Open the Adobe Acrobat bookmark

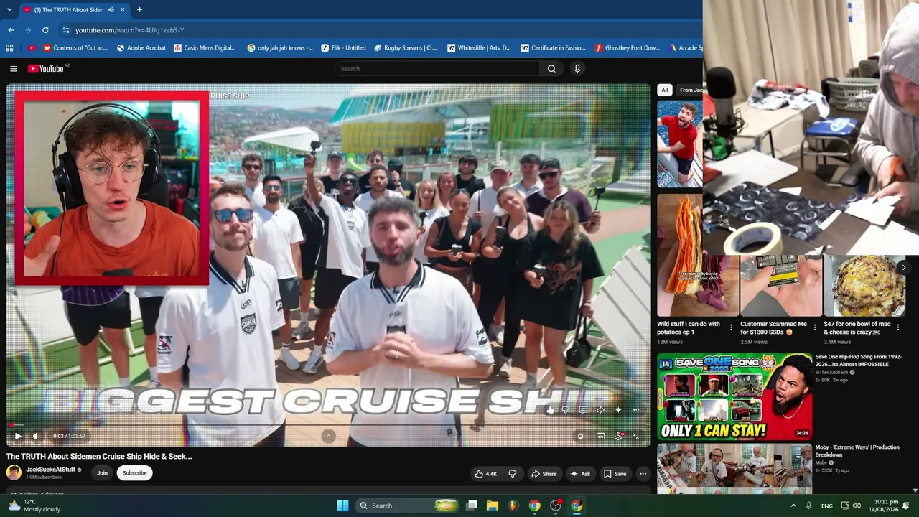point(141,48)
